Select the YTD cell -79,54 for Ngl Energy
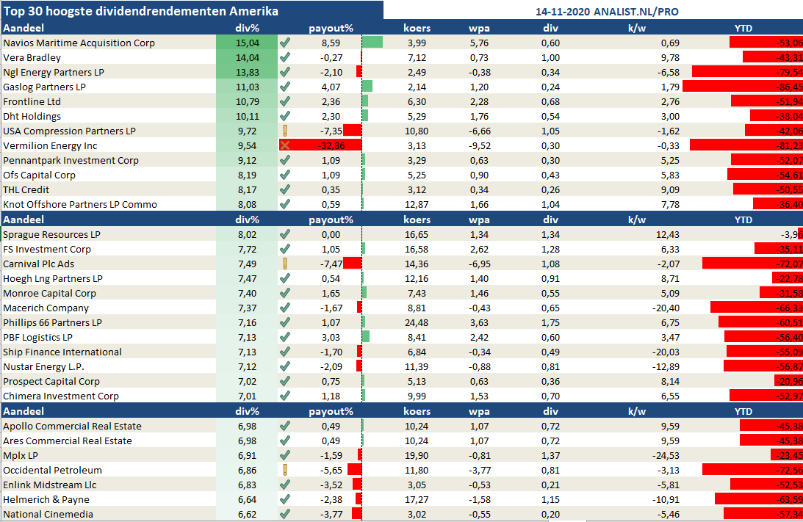The width and height of the screenshot is (803, 522). pos(789,73)
